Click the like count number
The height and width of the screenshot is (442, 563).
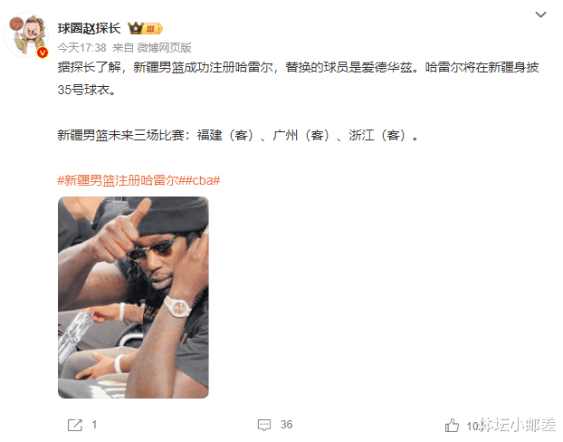(x=473, y=427)
